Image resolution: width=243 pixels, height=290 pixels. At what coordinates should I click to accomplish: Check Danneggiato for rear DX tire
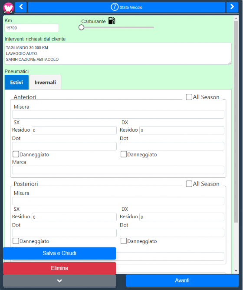click(124, 241)
